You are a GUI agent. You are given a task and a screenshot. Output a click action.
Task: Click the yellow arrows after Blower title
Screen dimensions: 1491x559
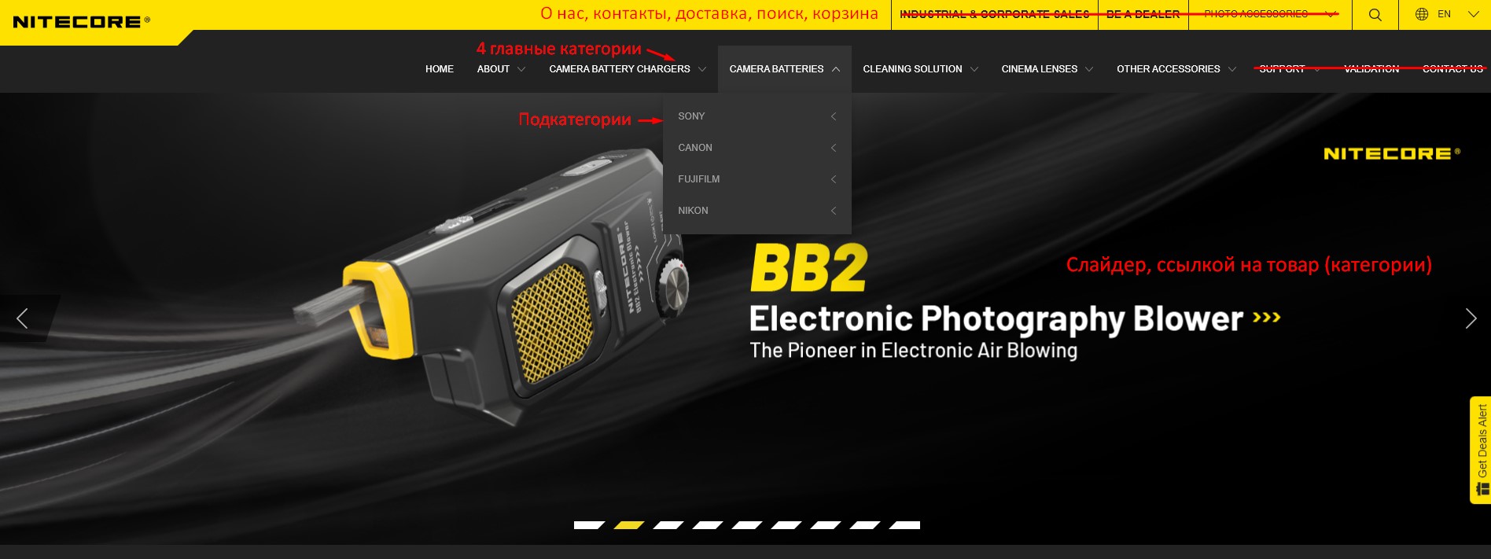1267,318
